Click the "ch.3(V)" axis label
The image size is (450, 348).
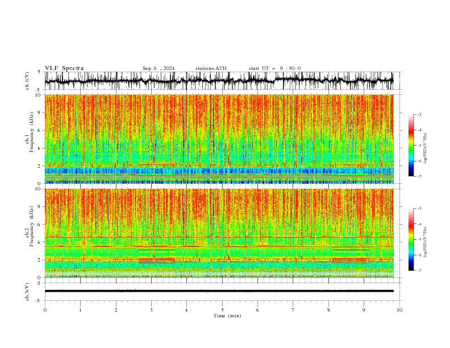click(27, 292)
